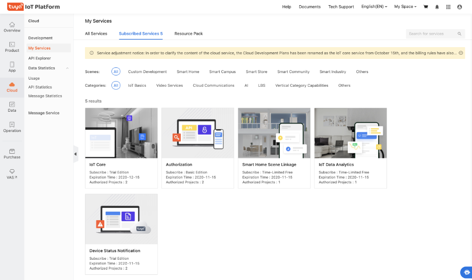472x280 pixels.
Task: Click the Authorization card title
Action: [x=179, y=165]
